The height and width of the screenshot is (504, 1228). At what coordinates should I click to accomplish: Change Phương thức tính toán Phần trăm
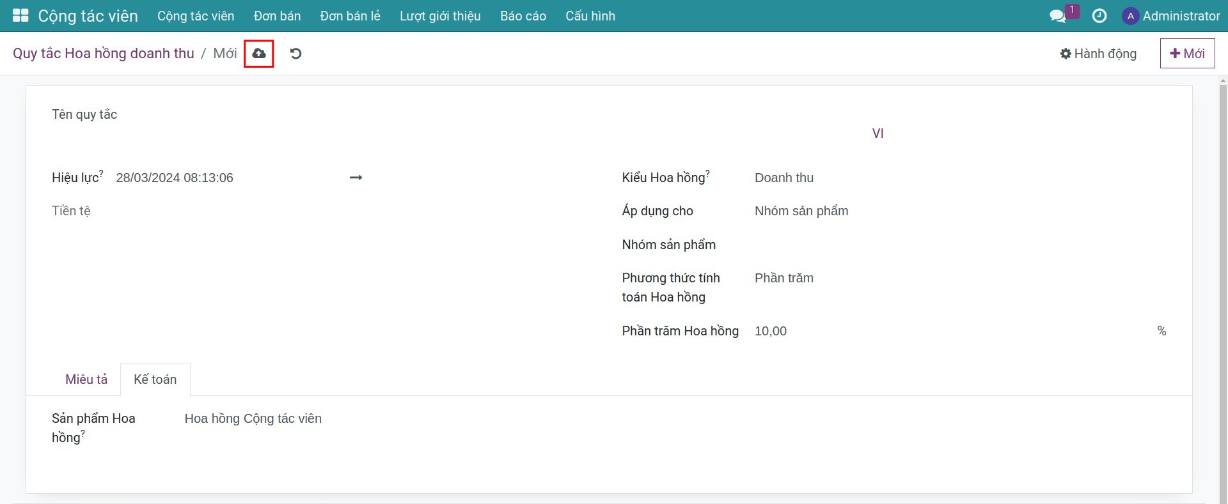960,278
